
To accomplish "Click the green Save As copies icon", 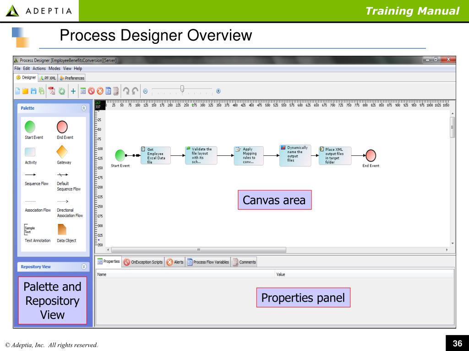I will [x=41, y=91].
